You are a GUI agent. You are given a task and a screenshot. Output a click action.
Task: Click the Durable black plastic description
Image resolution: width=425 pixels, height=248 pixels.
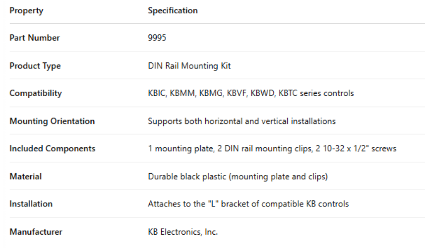(x=237, y=176)
